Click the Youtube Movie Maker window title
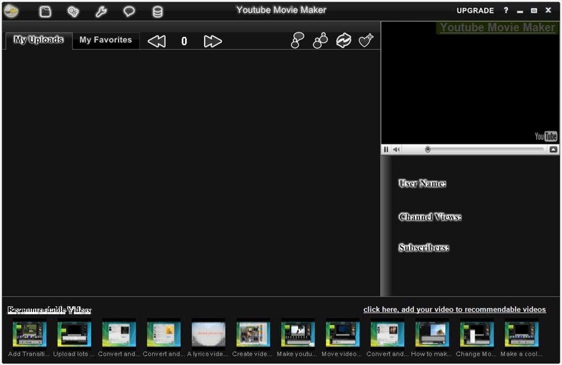The height and width of the screenshot is (365, 562). pos(281,10)
